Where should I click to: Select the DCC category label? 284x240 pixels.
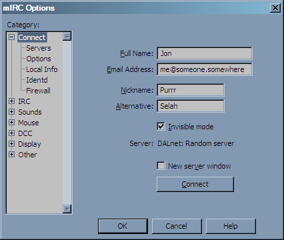click(x=25, y=133)
